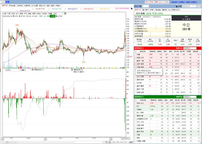Check the 凱基-台北 seller checkbox

pos(135,103)
